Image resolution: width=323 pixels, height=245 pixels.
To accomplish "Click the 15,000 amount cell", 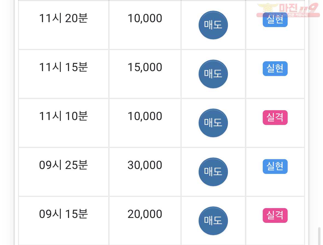I will coord(145,74).
